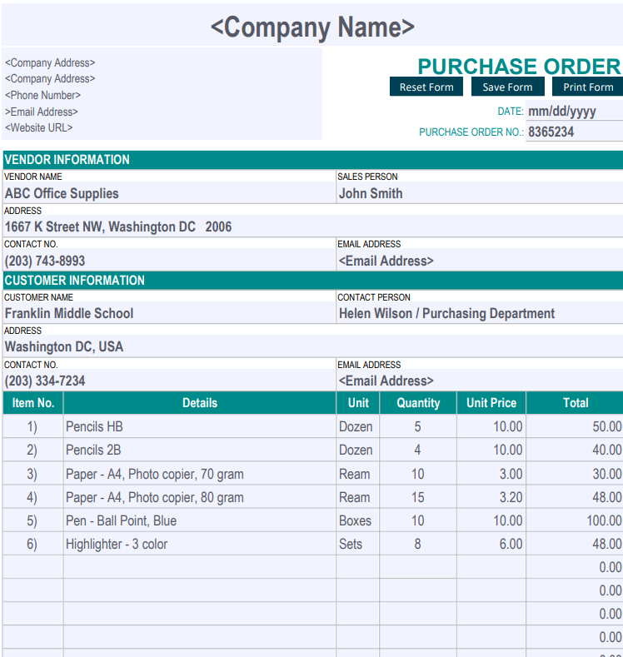The width and height of the screenshot is (623, 657).
Task: Select customer contact number (203) 334-7234
Action: (x=169, y=380)
